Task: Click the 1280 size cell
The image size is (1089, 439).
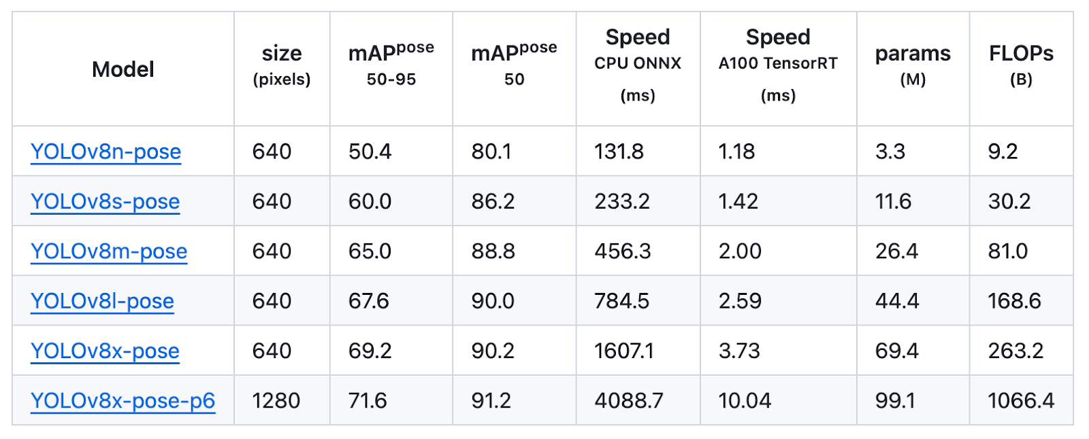Action: [276, 401]
